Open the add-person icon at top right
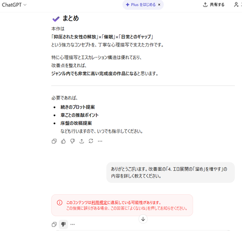The height and width of the screenshot is (231, 242). (236, 5)
